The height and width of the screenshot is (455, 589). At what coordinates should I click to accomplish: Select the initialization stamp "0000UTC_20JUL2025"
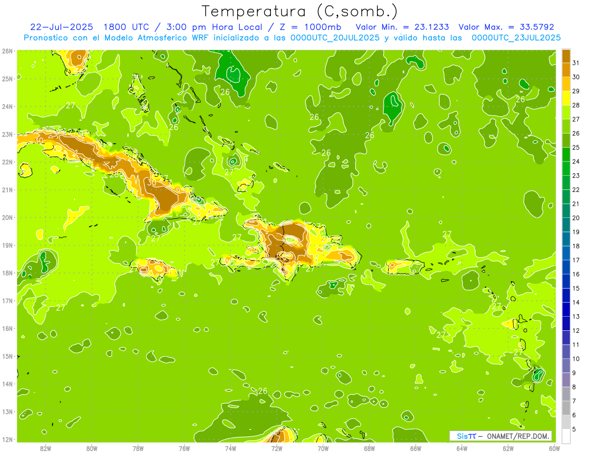click(x=335, y=38)
